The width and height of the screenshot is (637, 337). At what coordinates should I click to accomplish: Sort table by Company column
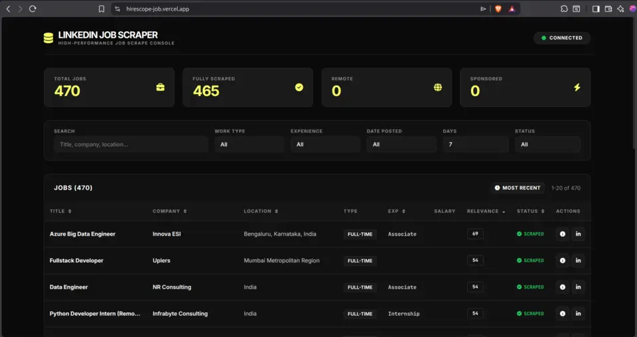pos(169,211)
